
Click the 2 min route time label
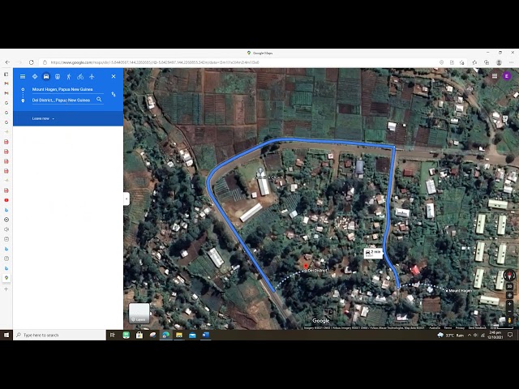click(x=373, y=253)
